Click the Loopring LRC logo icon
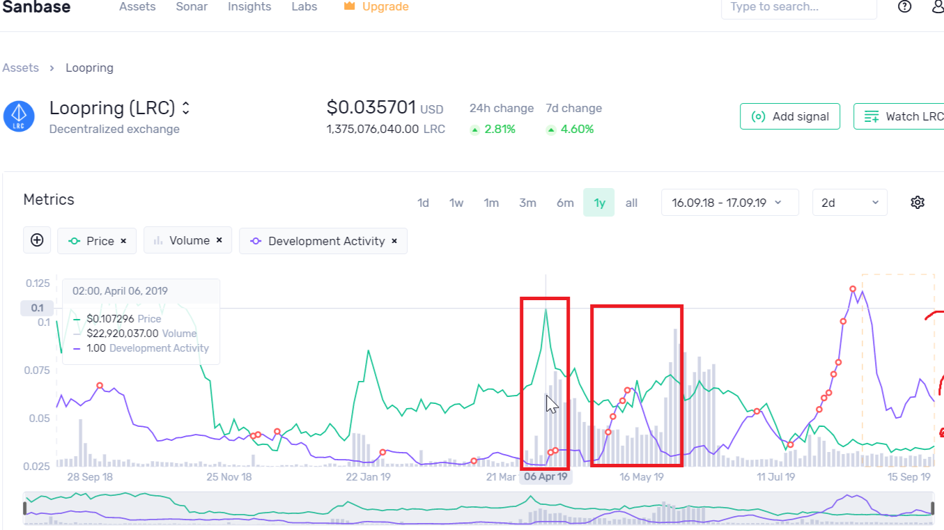 pos(19,117)
